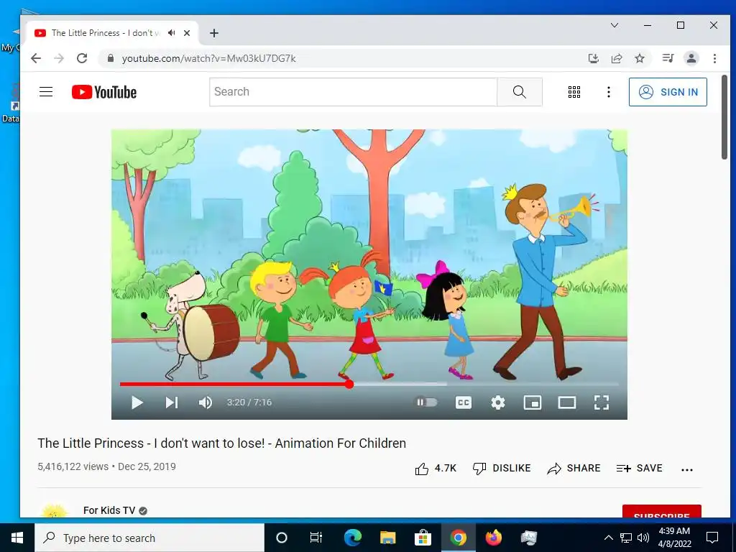Skip to the next video

(x=171, y=402)
